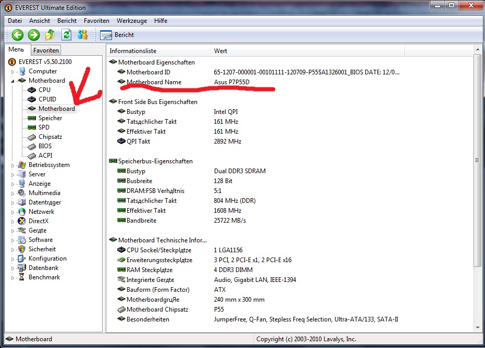Expand the Betriebssystem tree node
The image size is (485, 348).
click(x=13, y=165)
